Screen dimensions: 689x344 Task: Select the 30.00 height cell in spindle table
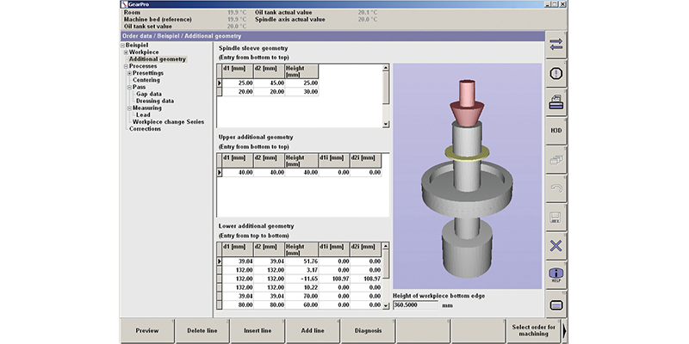pyautogui.click(x=302, y=92)
